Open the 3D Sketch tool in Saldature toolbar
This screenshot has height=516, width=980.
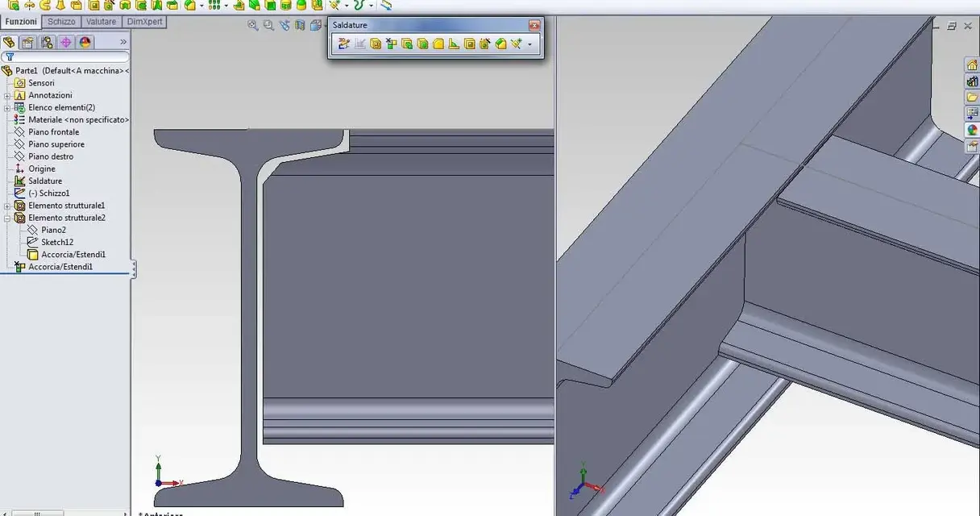(x=344, y=44)
